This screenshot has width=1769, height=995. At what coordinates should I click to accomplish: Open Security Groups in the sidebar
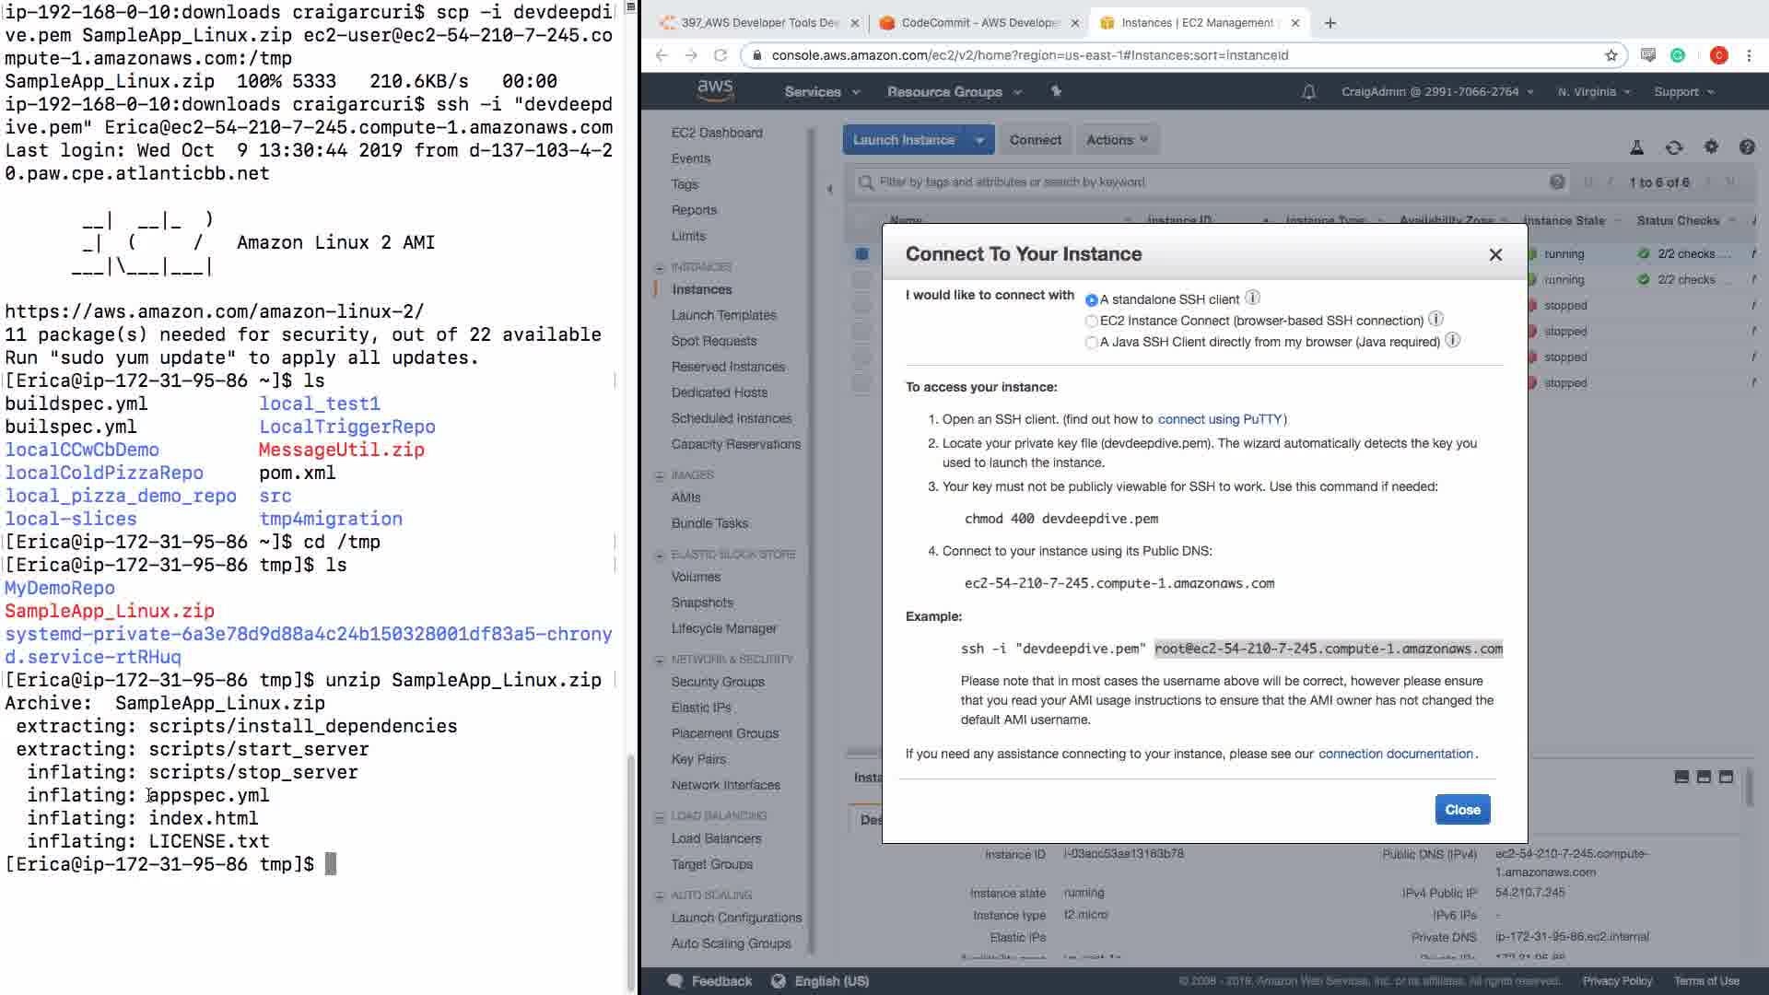point(717,682)
